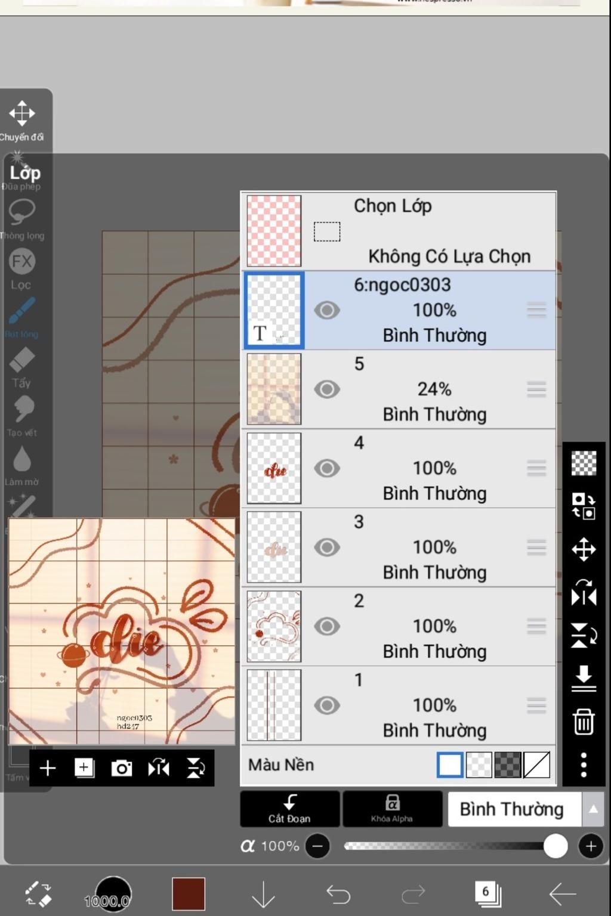Toggle visibility of layer 6:ngoc0303
This screenshot has height=916, width=611.
point(327,310)
